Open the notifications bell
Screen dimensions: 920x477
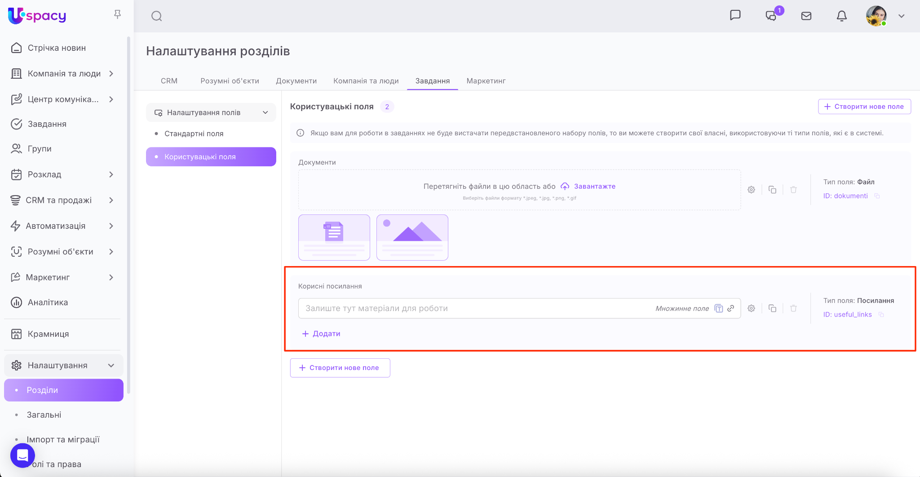(x=841, y=16)
